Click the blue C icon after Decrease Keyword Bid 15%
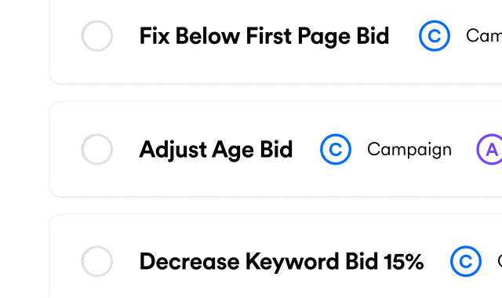Viewport: 502px width, 298px height. [x=466, y=261]
